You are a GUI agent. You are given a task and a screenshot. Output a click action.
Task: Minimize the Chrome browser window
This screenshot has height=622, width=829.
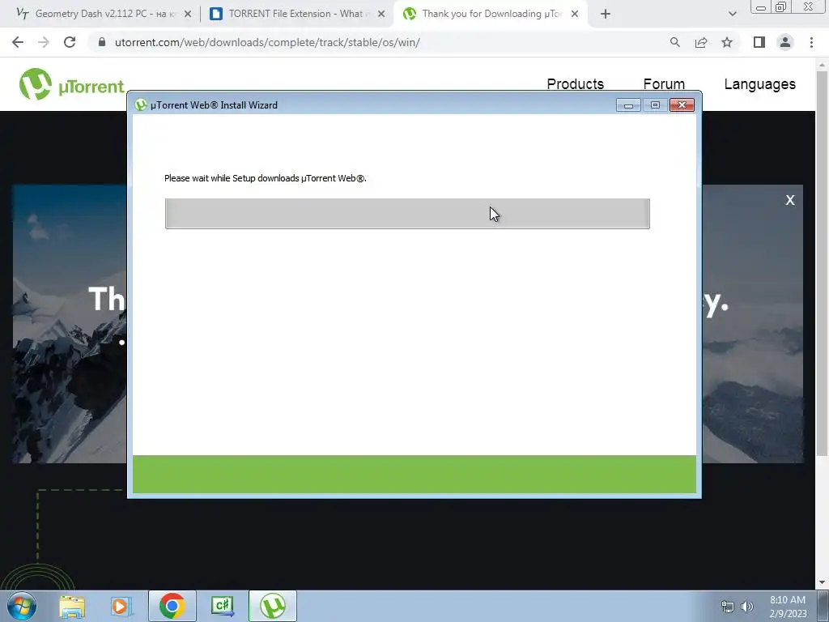761,6
